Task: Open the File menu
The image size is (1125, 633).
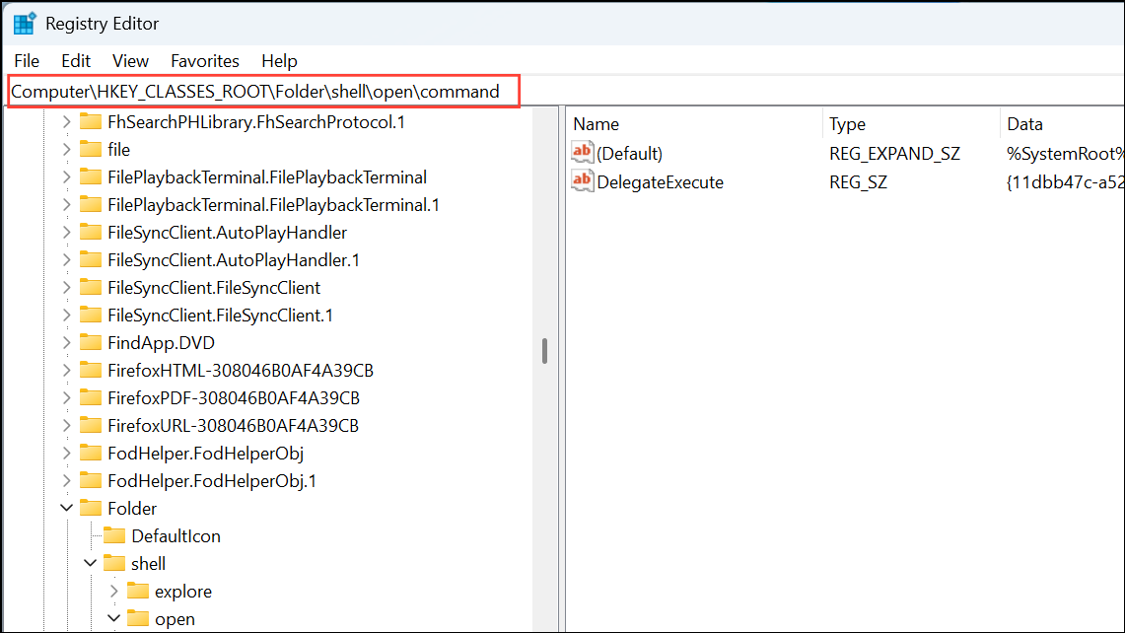Action: (27, 61)
